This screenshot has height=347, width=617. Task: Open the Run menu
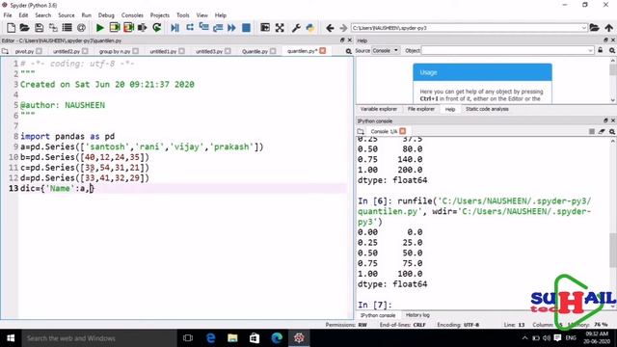(x=86, y=15)
